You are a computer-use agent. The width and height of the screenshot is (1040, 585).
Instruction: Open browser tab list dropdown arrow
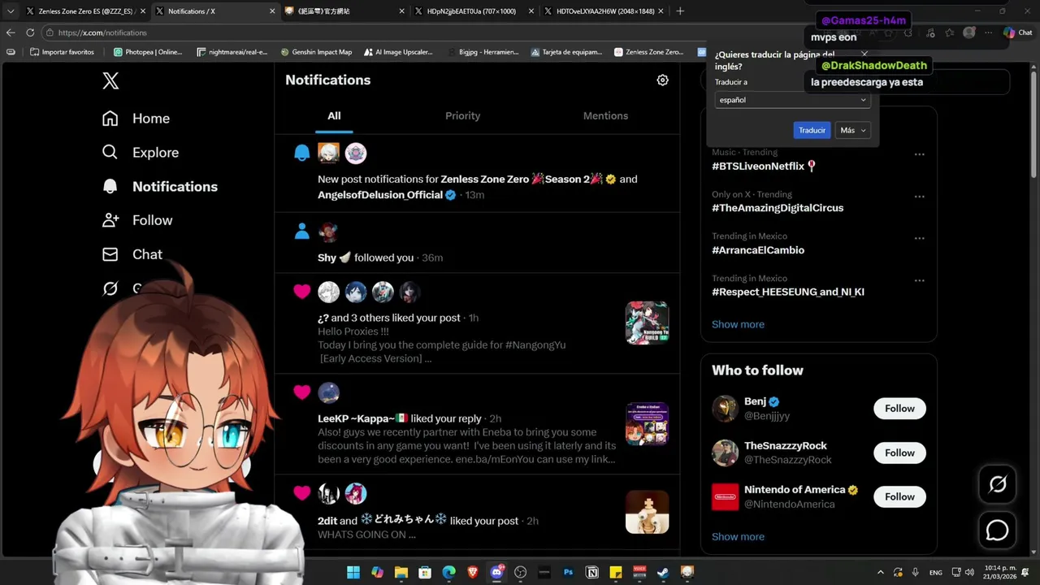coord(11,11)
